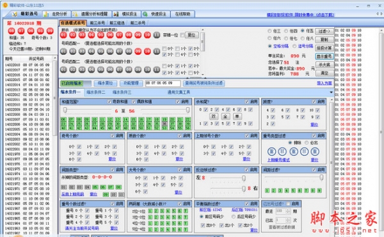Click the first 重 circle in 重号类型过滤

pyautogui.click(x=271, y=151)
